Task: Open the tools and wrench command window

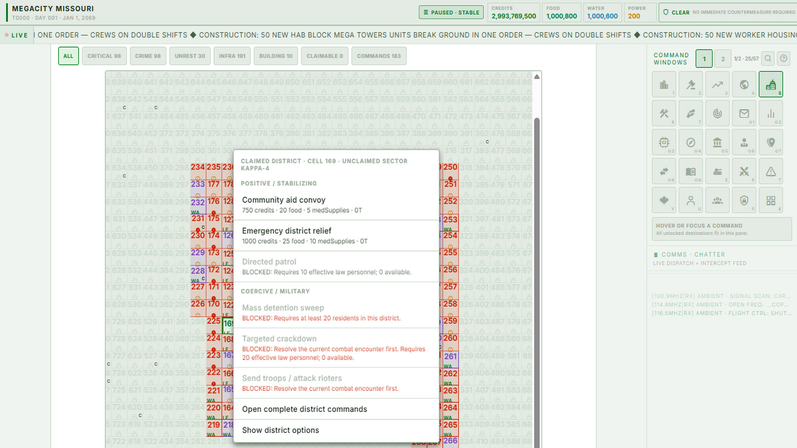Action: click(664, 113)
